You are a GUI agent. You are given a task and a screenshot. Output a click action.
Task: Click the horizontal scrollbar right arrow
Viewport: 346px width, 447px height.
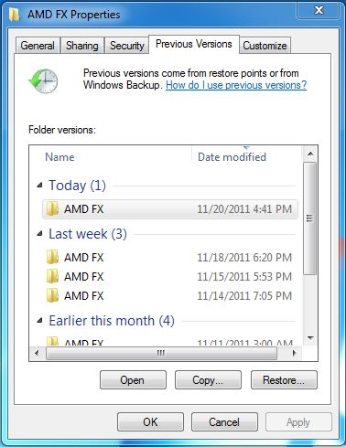click(294, 354)
